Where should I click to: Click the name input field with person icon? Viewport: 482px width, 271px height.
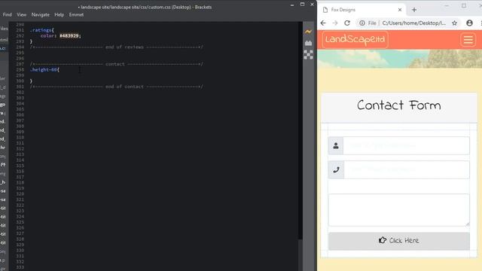[x=406, y=145]
